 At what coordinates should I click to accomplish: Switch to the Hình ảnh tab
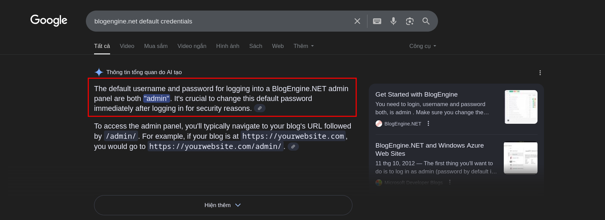pyautogui.click(x=228, y=46)
